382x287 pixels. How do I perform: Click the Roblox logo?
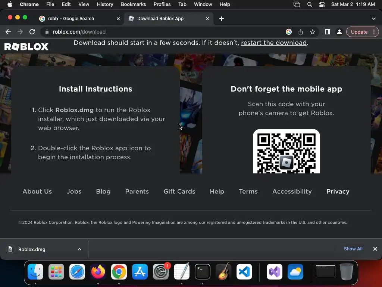pos(26,46)
